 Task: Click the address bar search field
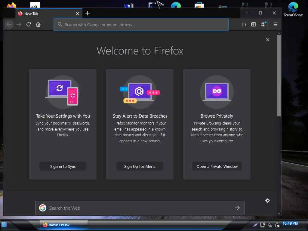point(141,25)
